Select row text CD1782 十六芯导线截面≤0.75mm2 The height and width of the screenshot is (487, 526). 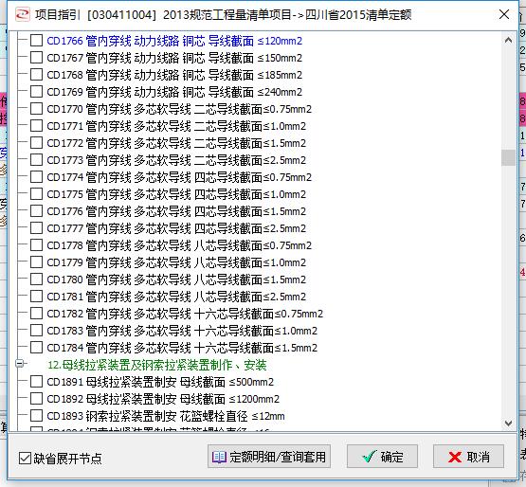(185, 314)
